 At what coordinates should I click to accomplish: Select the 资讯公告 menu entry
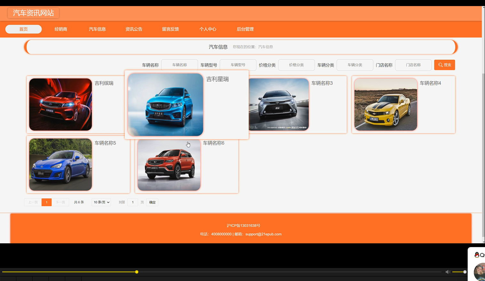point(134,29)
